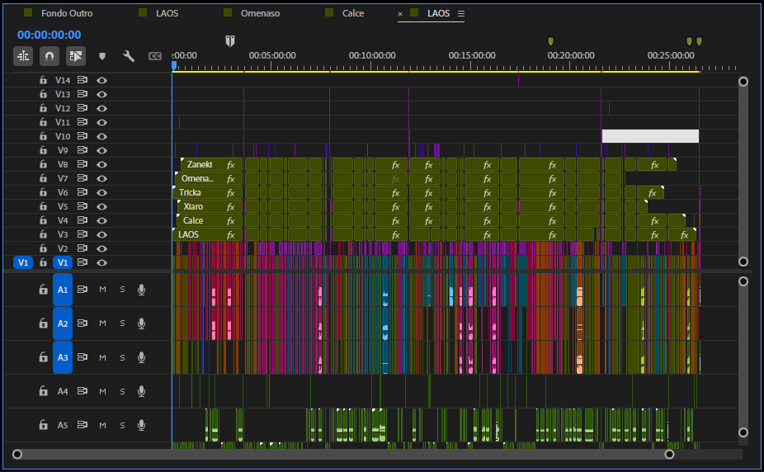764x472 pixels.
Task: Solo the A4 audio track
Action: pos(122,391)
